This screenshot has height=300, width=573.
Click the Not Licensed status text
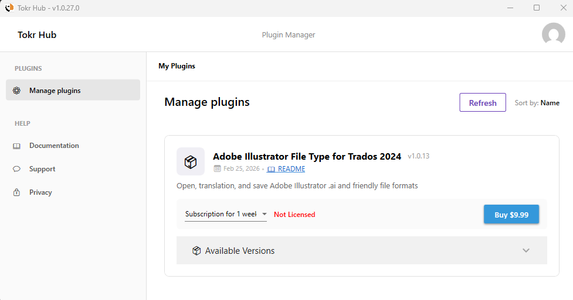click(x=294, y=215)
